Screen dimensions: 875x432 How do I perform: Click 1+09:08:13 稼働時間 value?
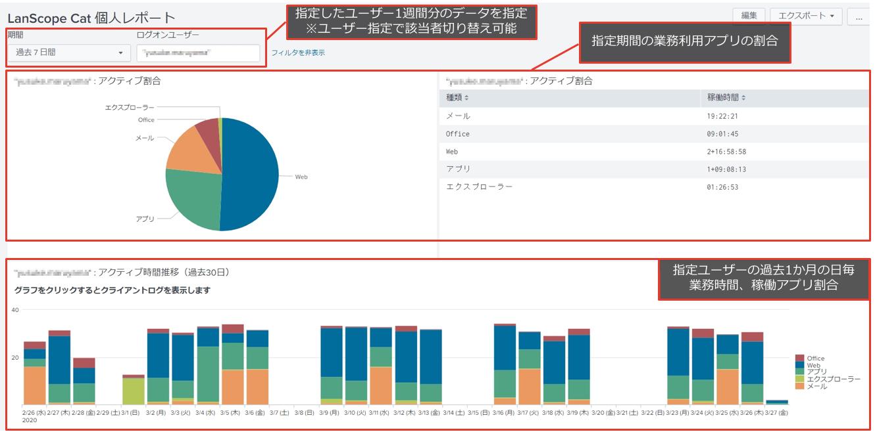click(x=726, y=169)
